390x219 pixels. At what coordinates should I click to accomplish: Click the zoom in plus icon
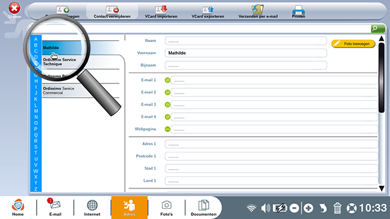tap(308, 208)
